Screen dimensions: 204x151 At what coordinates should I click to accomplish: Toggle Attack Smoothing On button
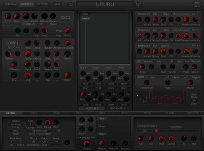33,141
